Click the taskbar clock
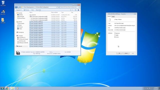 [156, 88]
